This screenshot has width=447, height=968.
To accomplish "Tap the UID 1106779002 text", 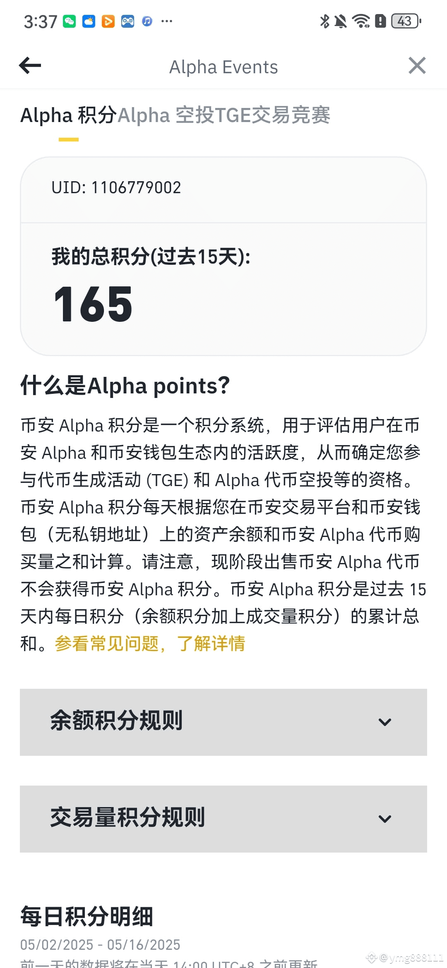I will coord(116,188).
